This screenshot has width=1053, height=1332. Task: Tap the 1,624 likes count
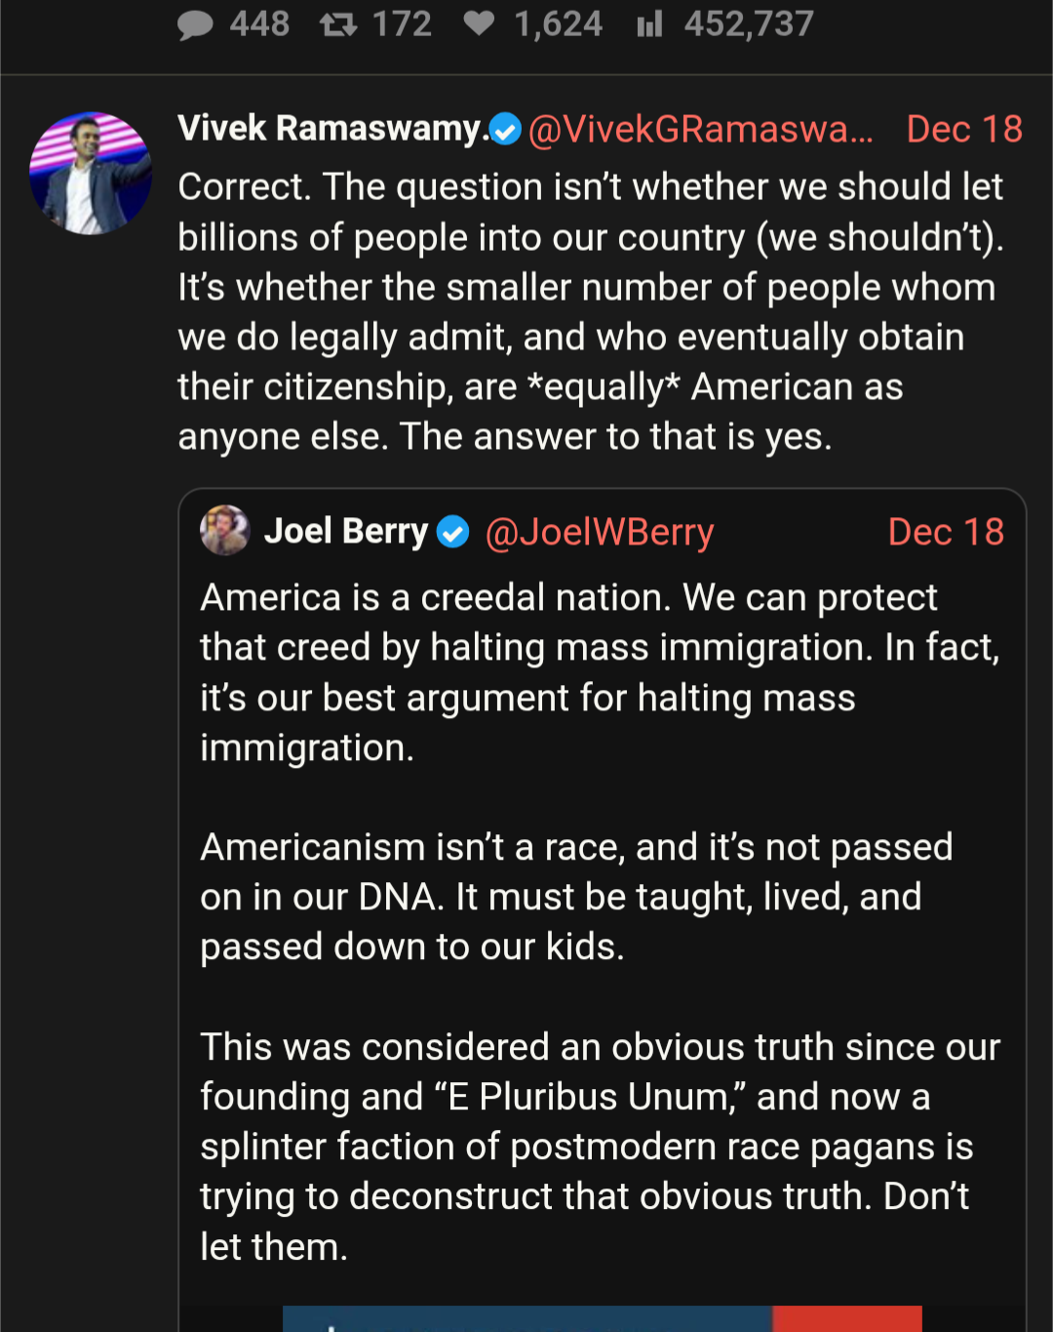(x=558, y=23)
